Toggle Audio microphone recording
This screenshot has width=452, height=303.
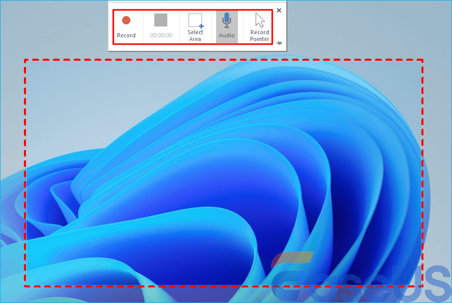[227, 27]
